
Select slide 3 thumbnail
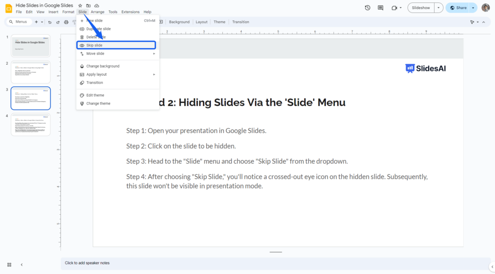30,98
